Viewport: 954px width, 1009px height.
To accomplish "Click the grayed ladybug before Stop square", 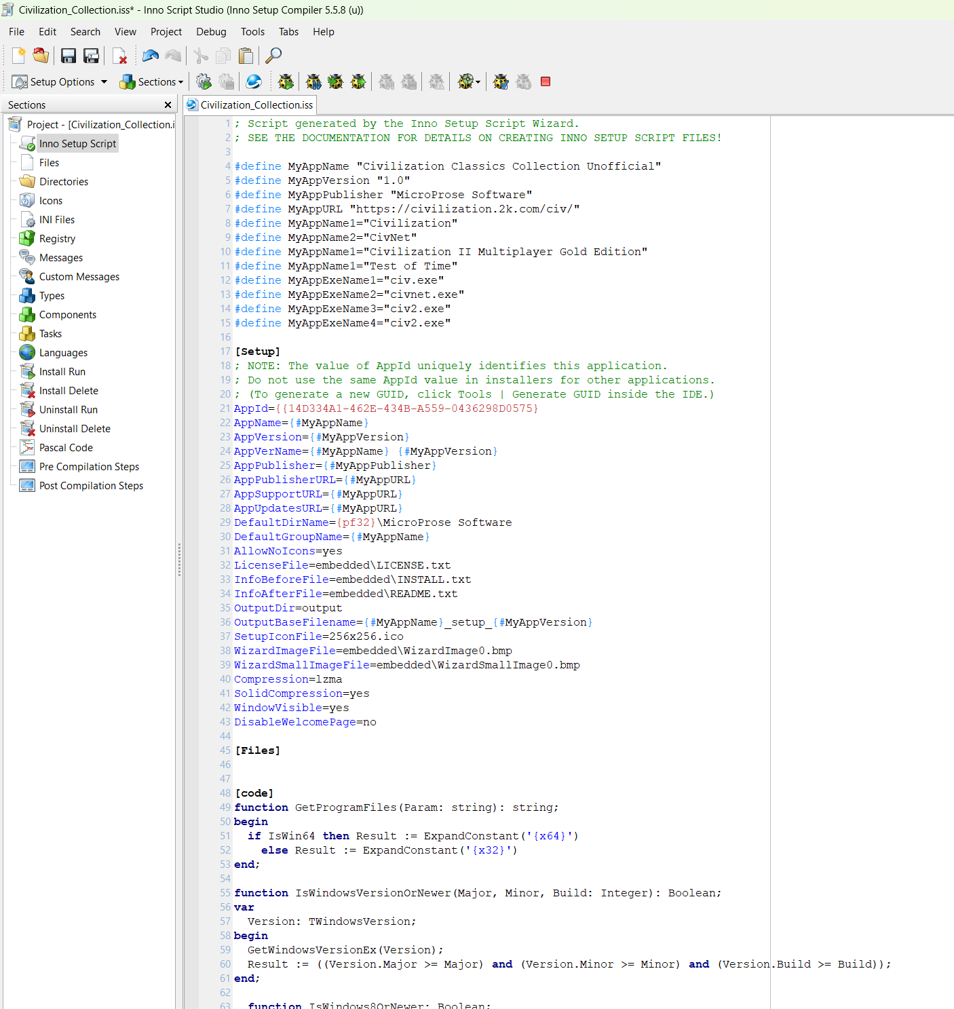I will 523,82.
